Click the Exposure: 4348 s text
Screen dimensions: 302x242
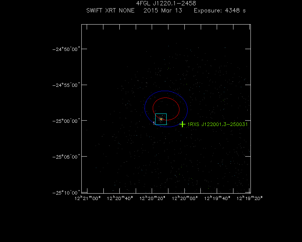click(220, 10)
